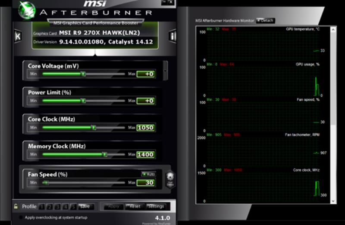The image size is (345, 225).
Task: Click the Core Voltage value field +0
Action: (x=146, y=74)
